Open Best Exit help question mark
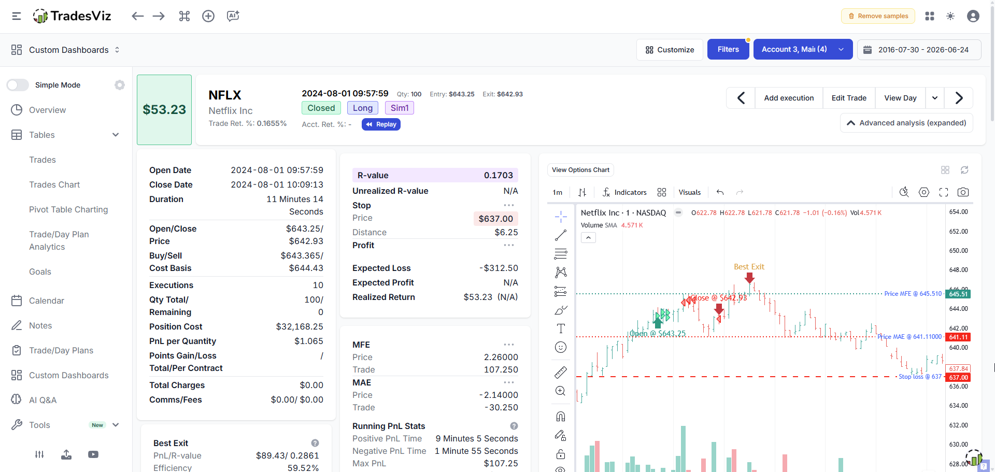Image resolution: width=995 pixels, height=472 pixels. pyautogui.click(x=315, y=443)
